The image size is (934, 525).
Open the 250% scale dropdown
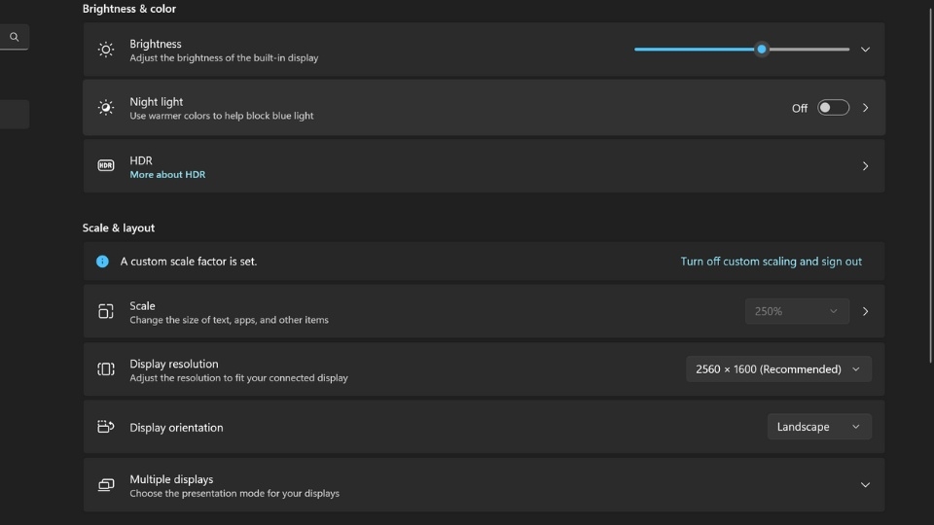(x=796, y=311)
